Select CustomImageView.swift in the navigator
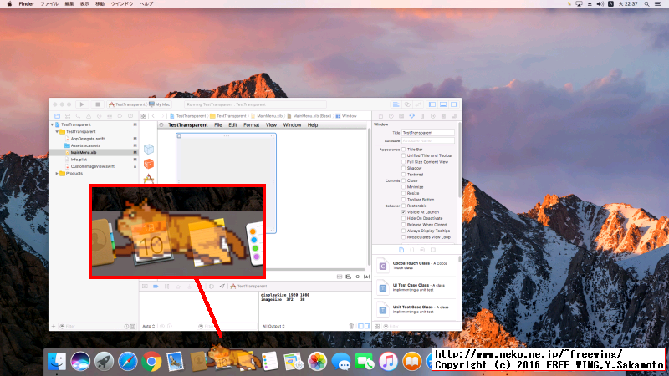The image size is (669, 376). [92, 166]
